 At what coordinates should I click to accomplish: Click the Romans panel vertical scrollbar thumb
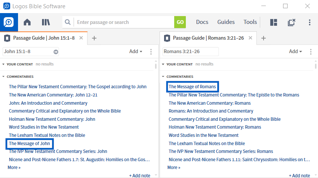(316, 66)
